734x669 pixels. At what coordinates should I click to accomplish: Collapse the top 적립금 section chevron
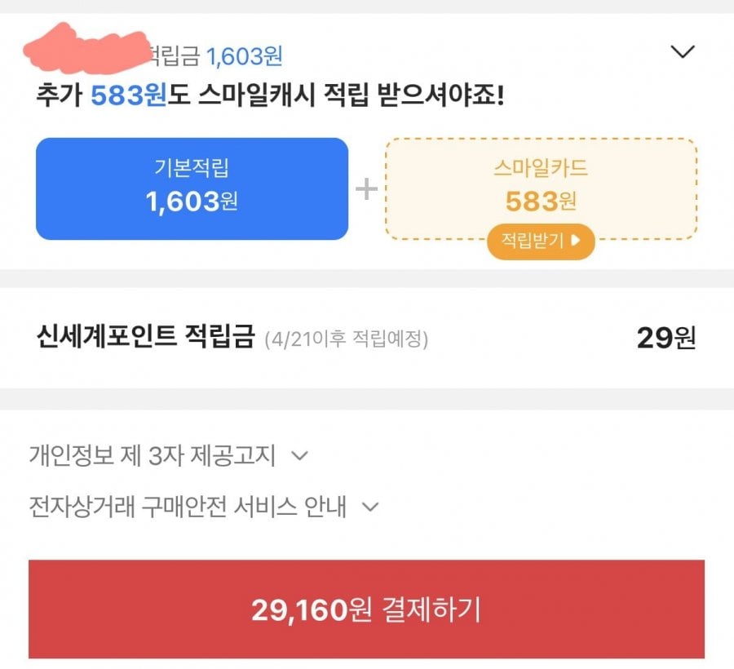681,52
